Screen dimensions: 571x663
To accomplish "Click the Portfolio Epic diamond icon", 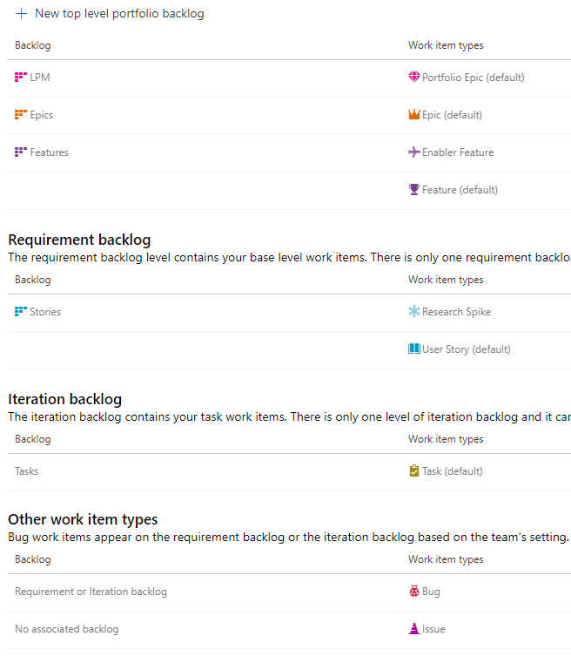I will (x=414, y=77).
